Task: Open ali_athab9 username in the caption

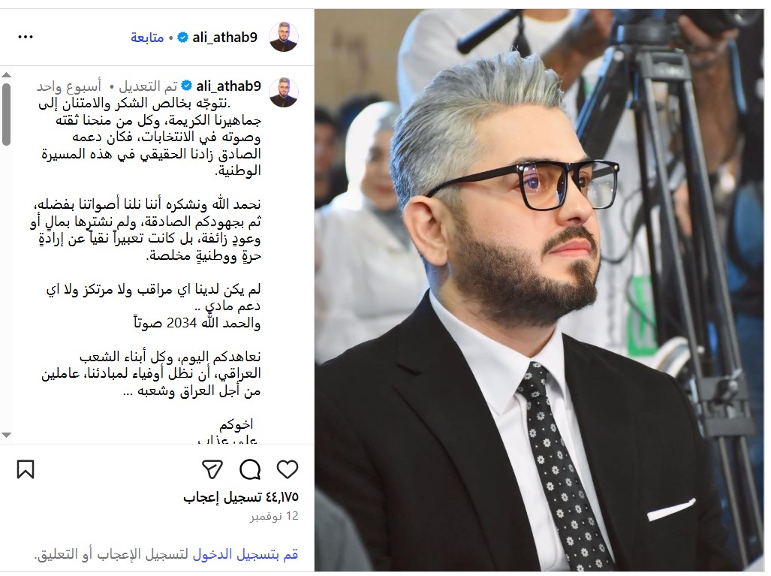Action: 229,86
